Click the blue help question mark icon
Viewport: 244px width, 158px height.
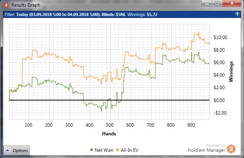[237, 14]
